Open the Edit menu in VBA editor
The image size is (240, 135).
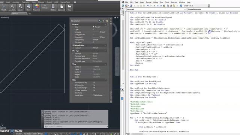pos(131,2)
